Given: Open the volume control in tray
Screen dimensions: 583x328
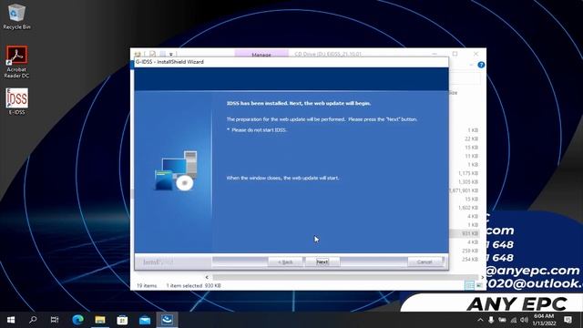Looking at the screenshot, I should coord(525,320).
